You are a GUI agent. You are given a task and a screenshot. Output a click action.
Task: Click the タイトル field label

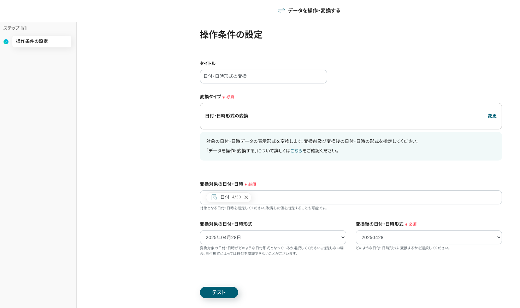tap(208, 64)
